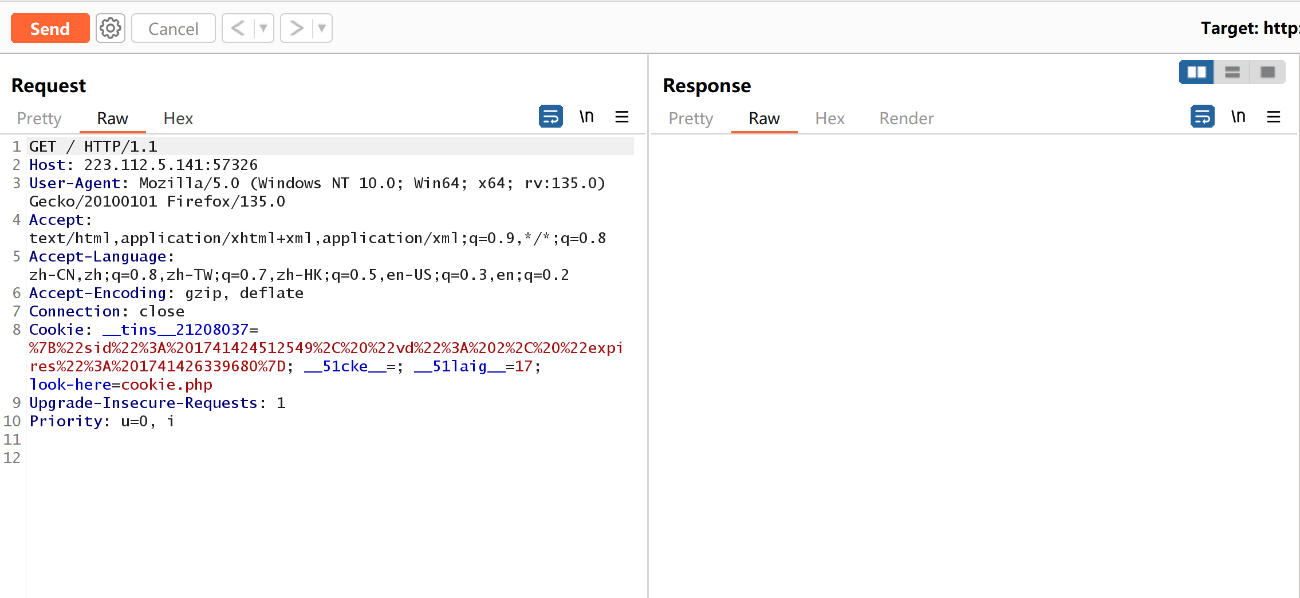Switch to horizontal split layout

(x=1232, y=72)
